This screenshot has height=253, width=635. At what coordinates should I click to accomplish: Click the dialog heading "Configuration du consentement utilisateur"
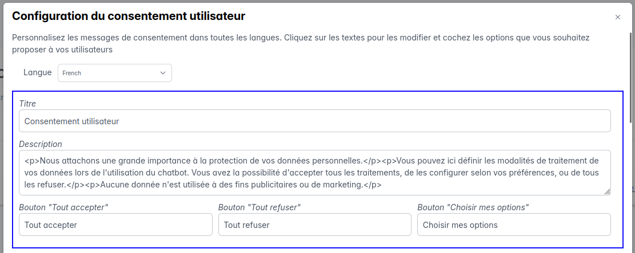[x=129, y=16]
